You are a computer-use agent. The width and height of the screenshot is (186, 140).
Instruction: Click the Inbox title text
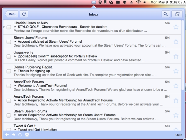[94, 14]
